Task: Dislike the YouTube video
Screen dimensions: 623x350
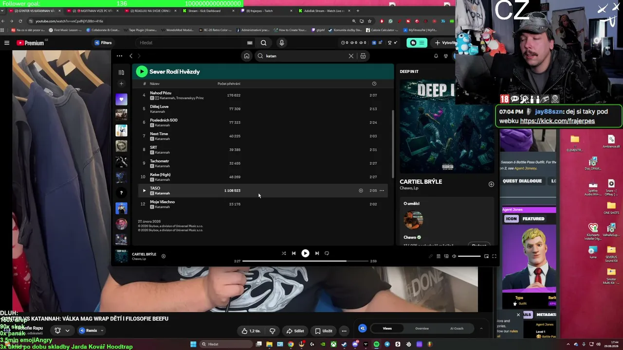Action: [x=272, y=331]
